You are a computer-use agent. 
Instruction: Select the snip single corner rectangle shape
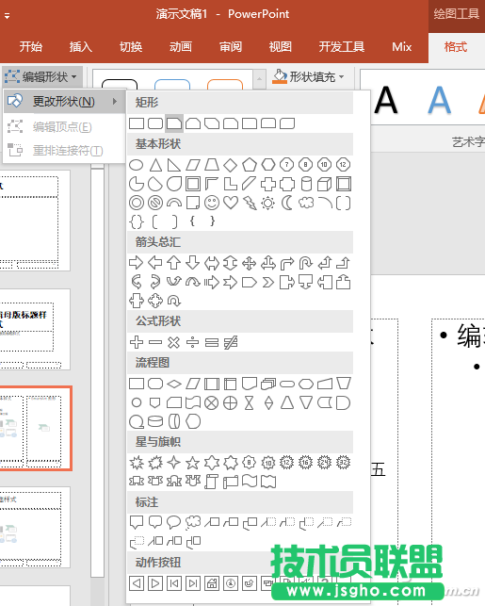[x=174, y=123]
